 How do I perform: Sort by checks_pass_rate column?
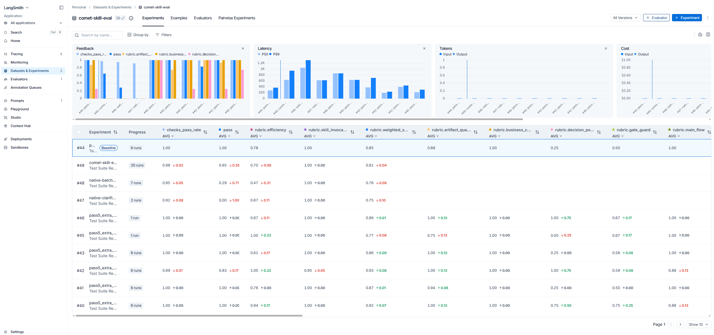click(205, 132)
